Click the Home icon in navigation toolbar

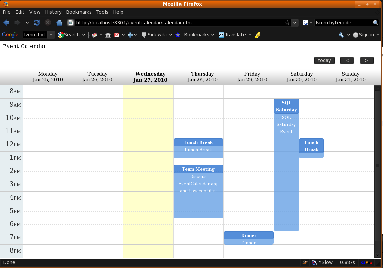point(60,23)
